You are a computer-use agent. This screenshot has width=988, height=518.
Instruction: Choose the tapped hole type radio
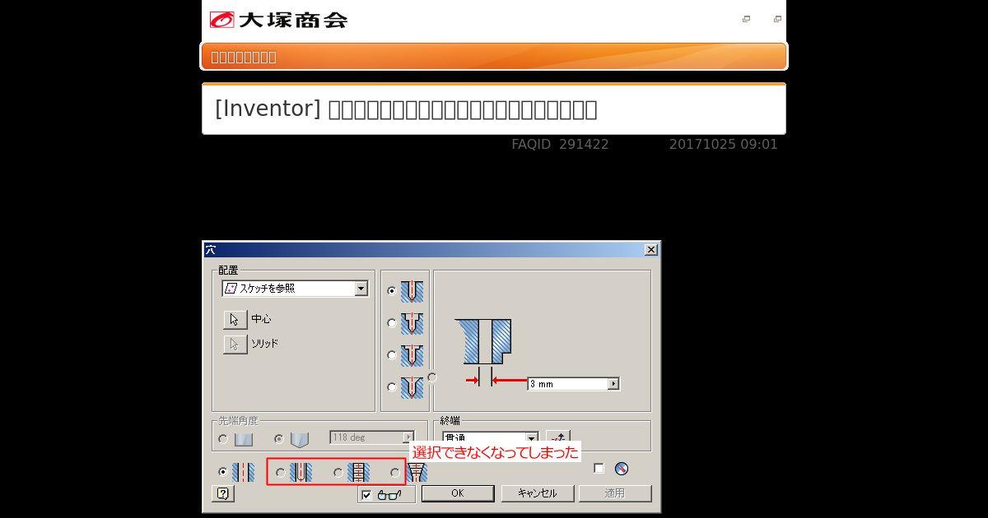[x=338, y=473]
